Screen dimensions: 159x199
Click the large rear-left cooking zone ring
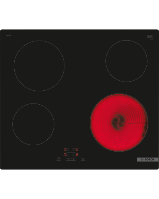pyautogui.click(x=39, y=66)
